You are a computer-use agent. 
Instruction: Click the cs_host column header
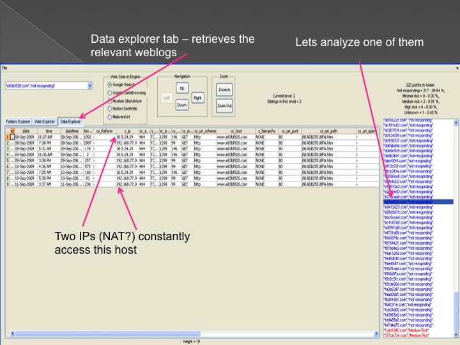236,131
